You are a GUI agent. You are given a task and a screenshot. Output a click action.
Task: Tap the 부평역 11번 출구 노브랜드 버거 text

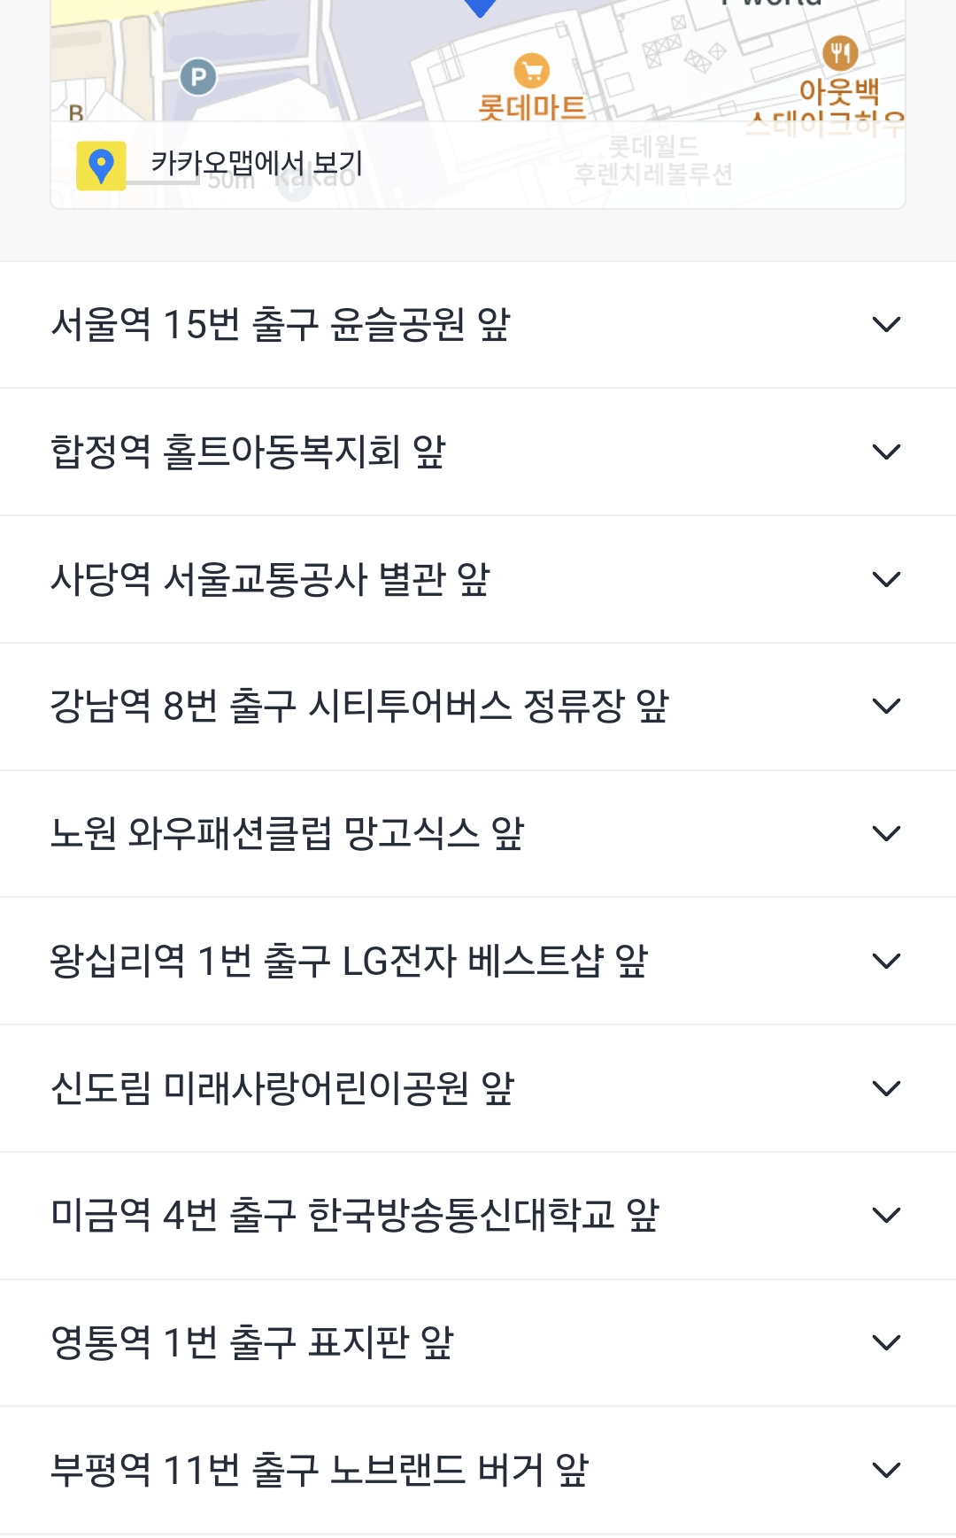point(320,1471)
